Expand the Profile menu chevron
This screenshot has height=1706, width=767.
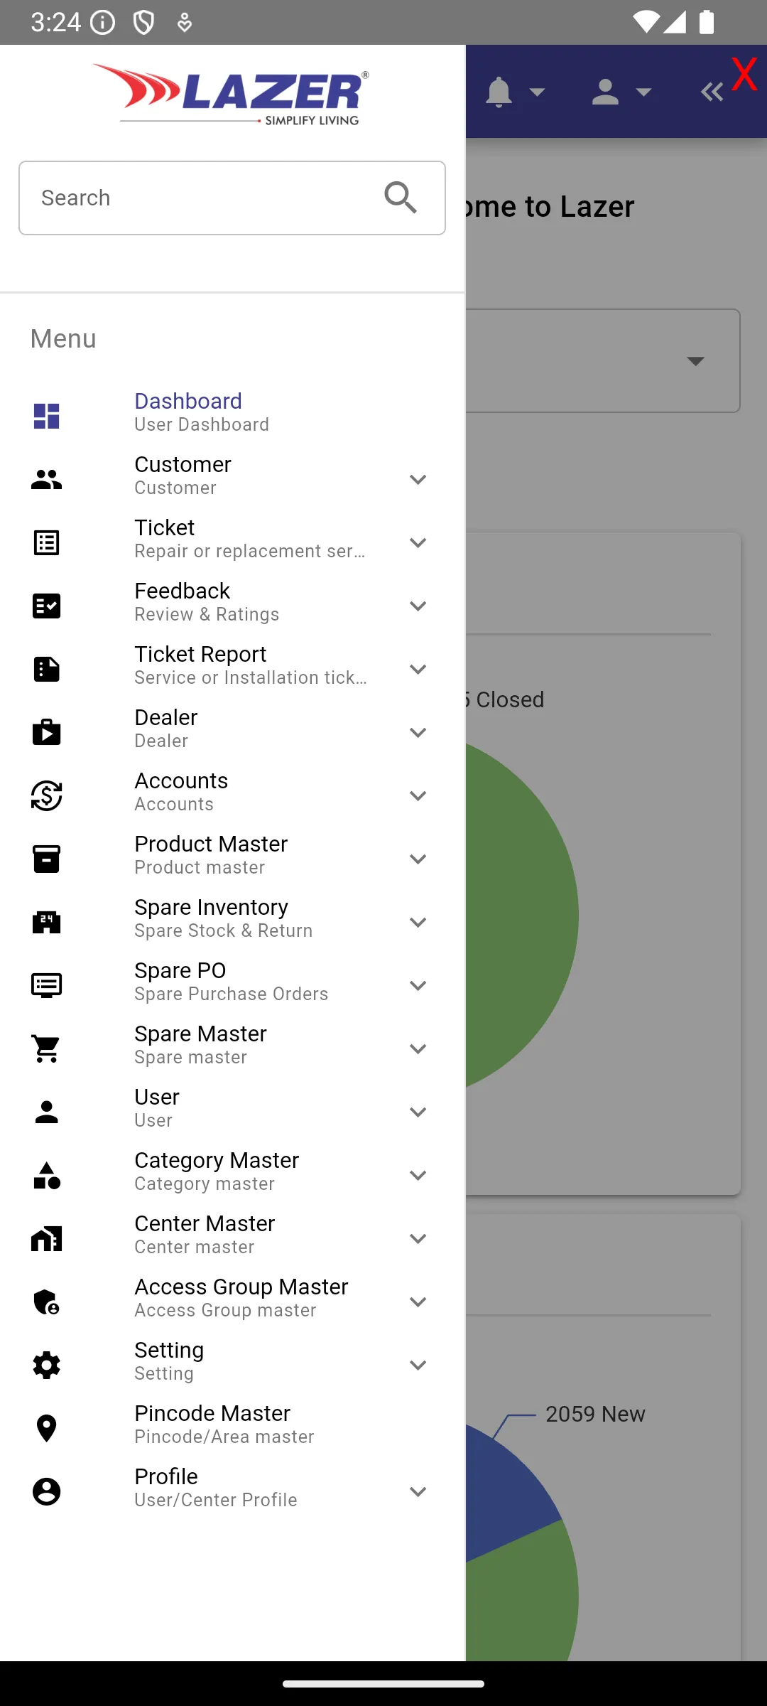[x=418, y=1492]
